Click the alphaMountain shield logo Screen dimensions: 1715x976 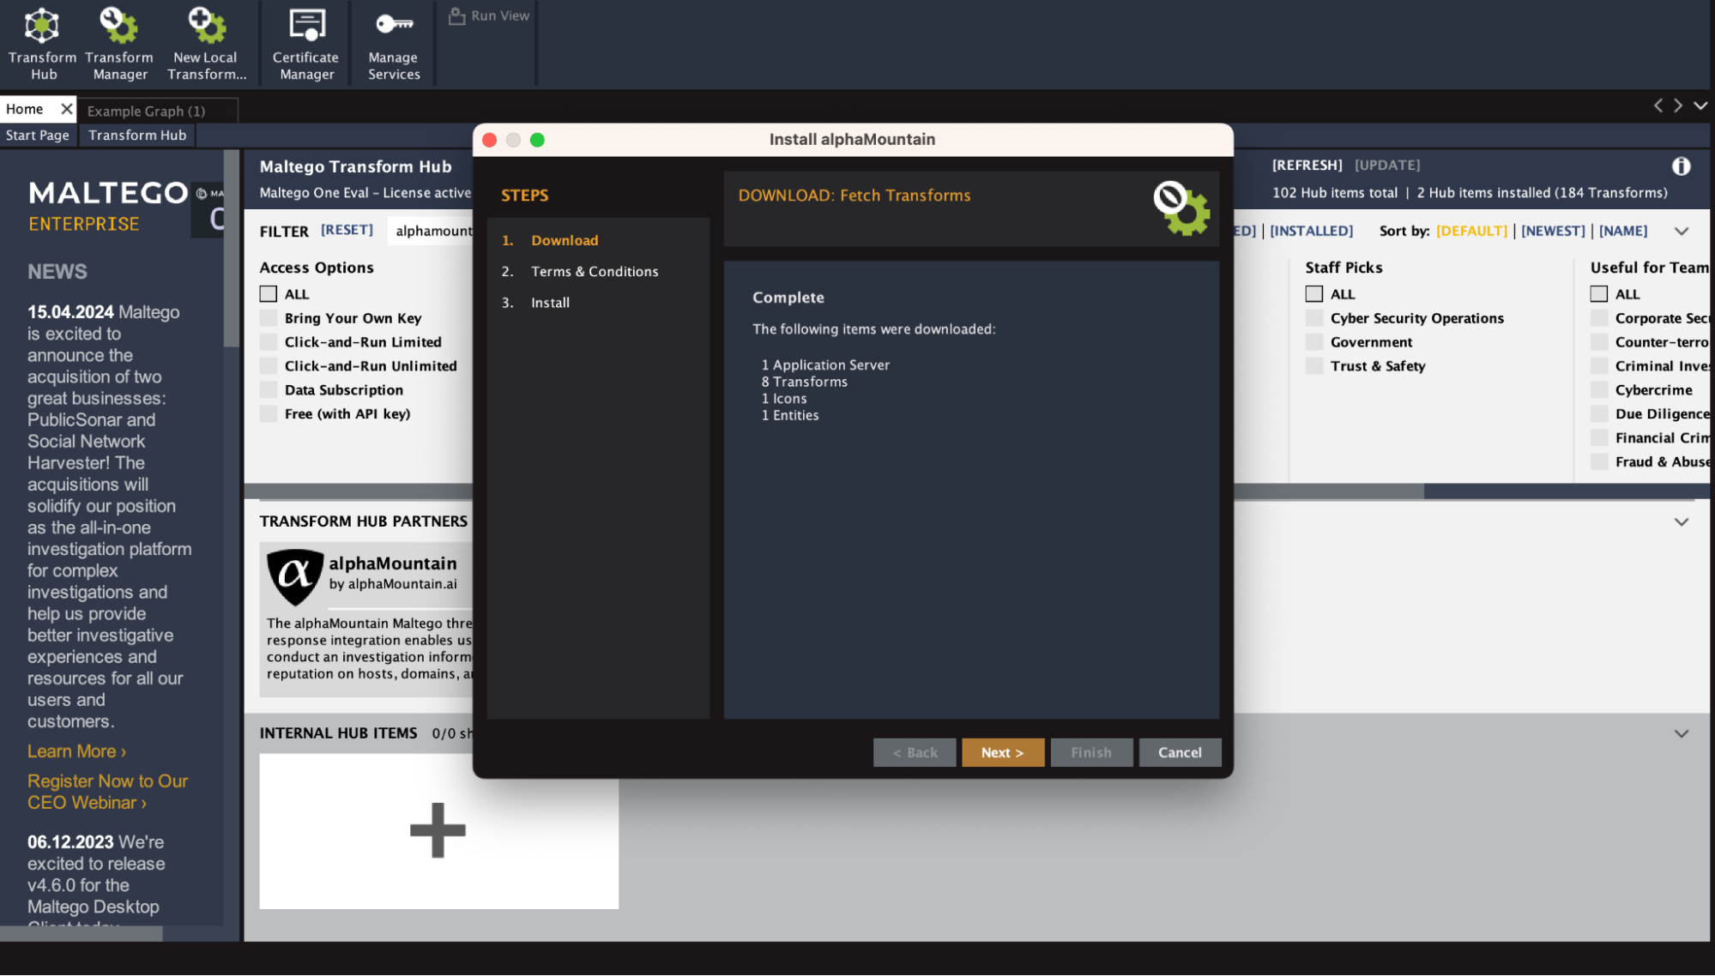[x=295, y=575]
